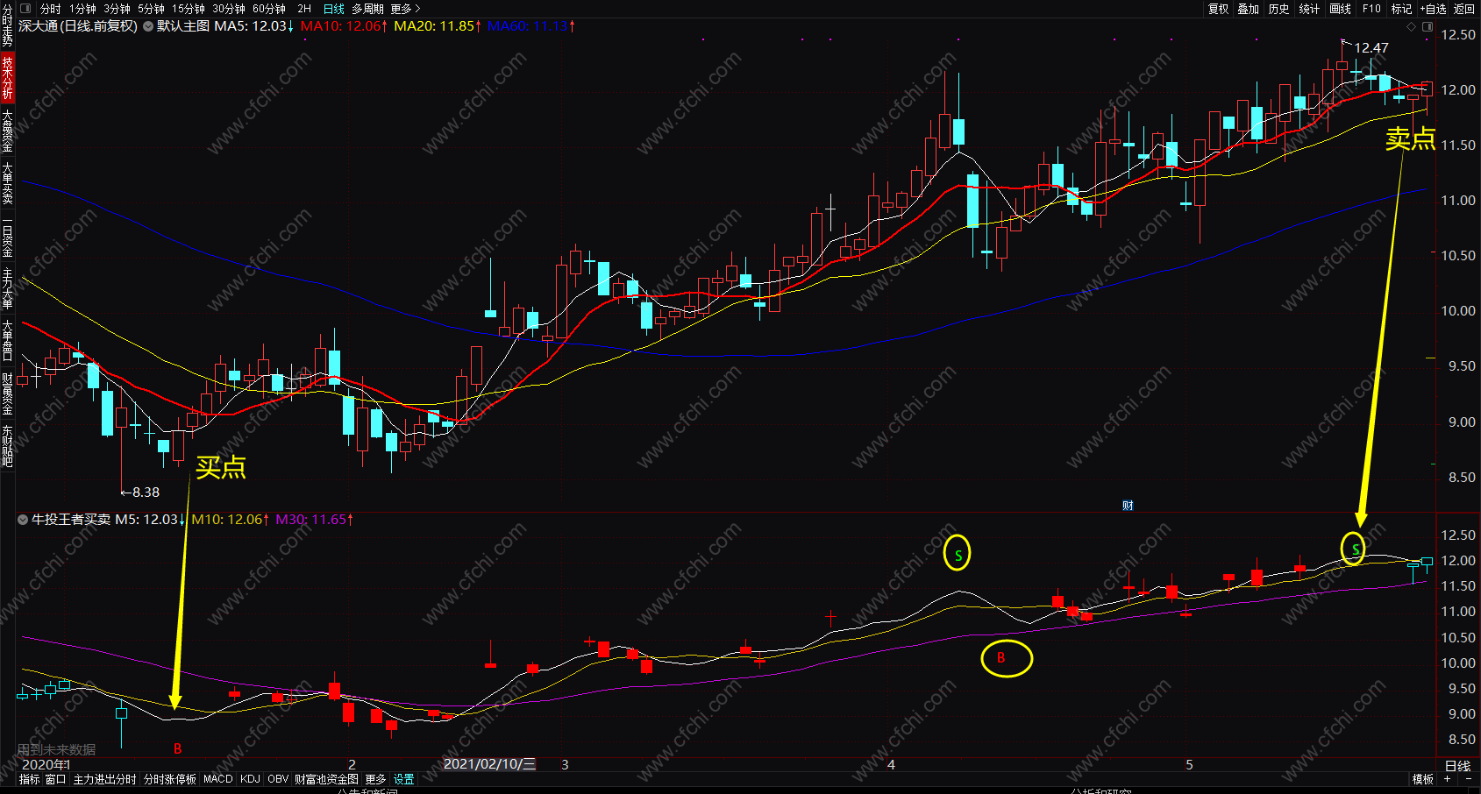Open 技术分析 in left sidebar
This screenshot has height=794, width=1481.
tap(7, 77)
